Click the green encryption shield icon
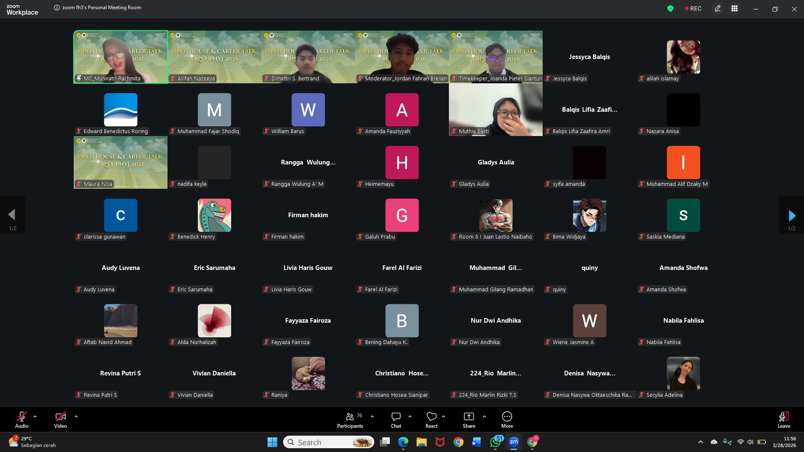Image resolution: width=804 pixels, height=452 pixels. (x=670, y=8)
